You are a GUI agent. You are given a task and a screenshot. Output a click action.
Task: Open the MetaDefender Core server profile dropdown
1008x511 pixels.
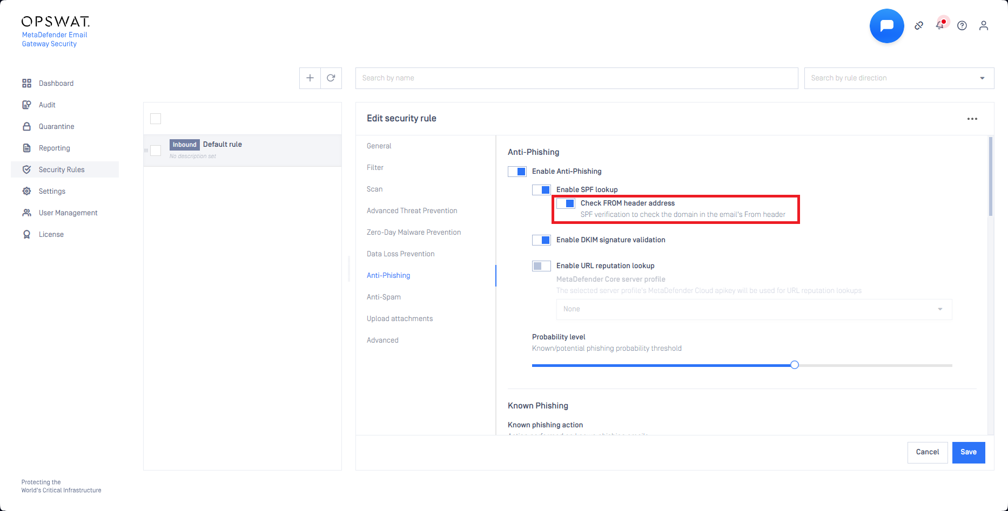[754, 309]
